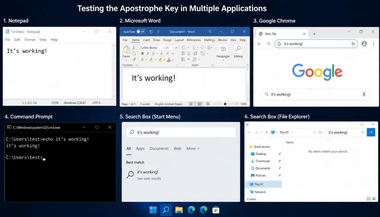Open Chrome three-dot menu
Image resolution: width=380 pixels, height=217 pixels.
373,44
